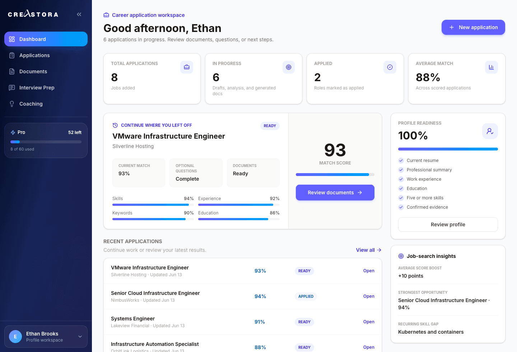Click the APPLIED badge for NimbusWorks

pos(306,296)
